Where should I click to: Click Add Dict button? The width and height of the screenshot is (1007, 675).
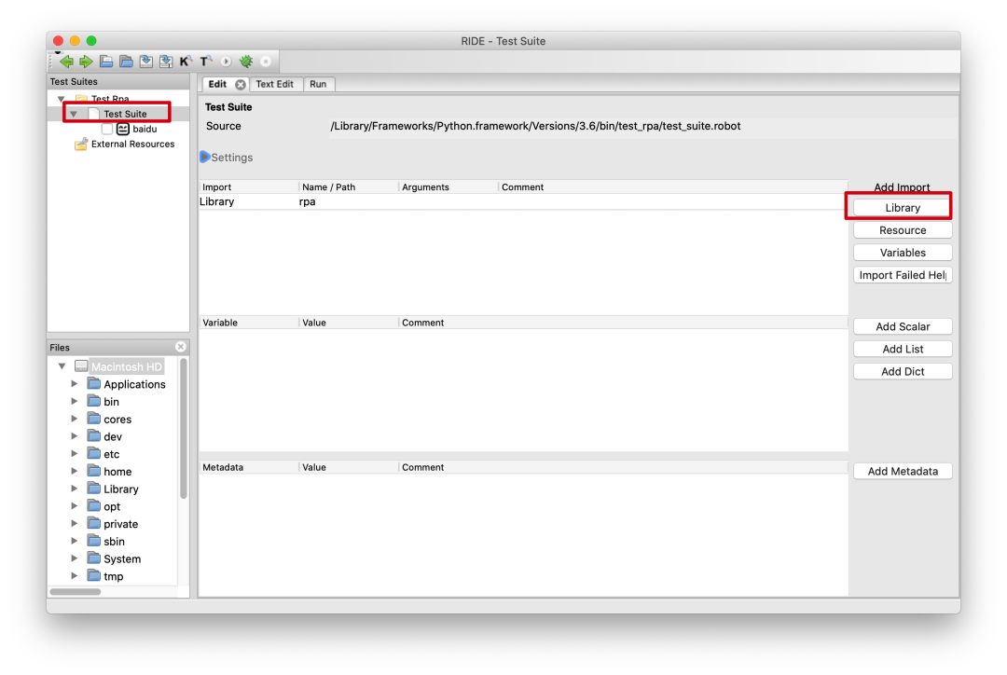point(903,371)
